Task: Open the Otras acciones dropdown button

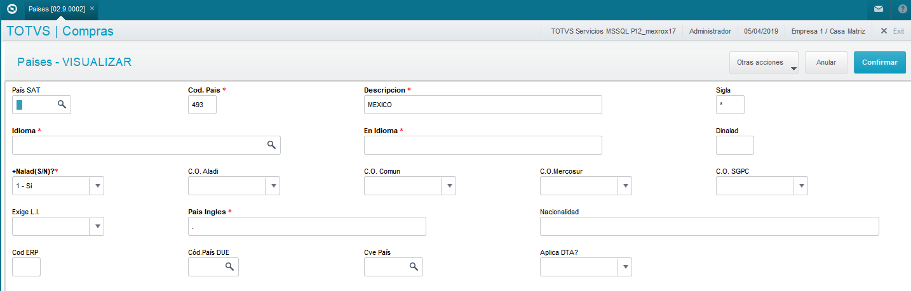Action: tap(764, 63)
